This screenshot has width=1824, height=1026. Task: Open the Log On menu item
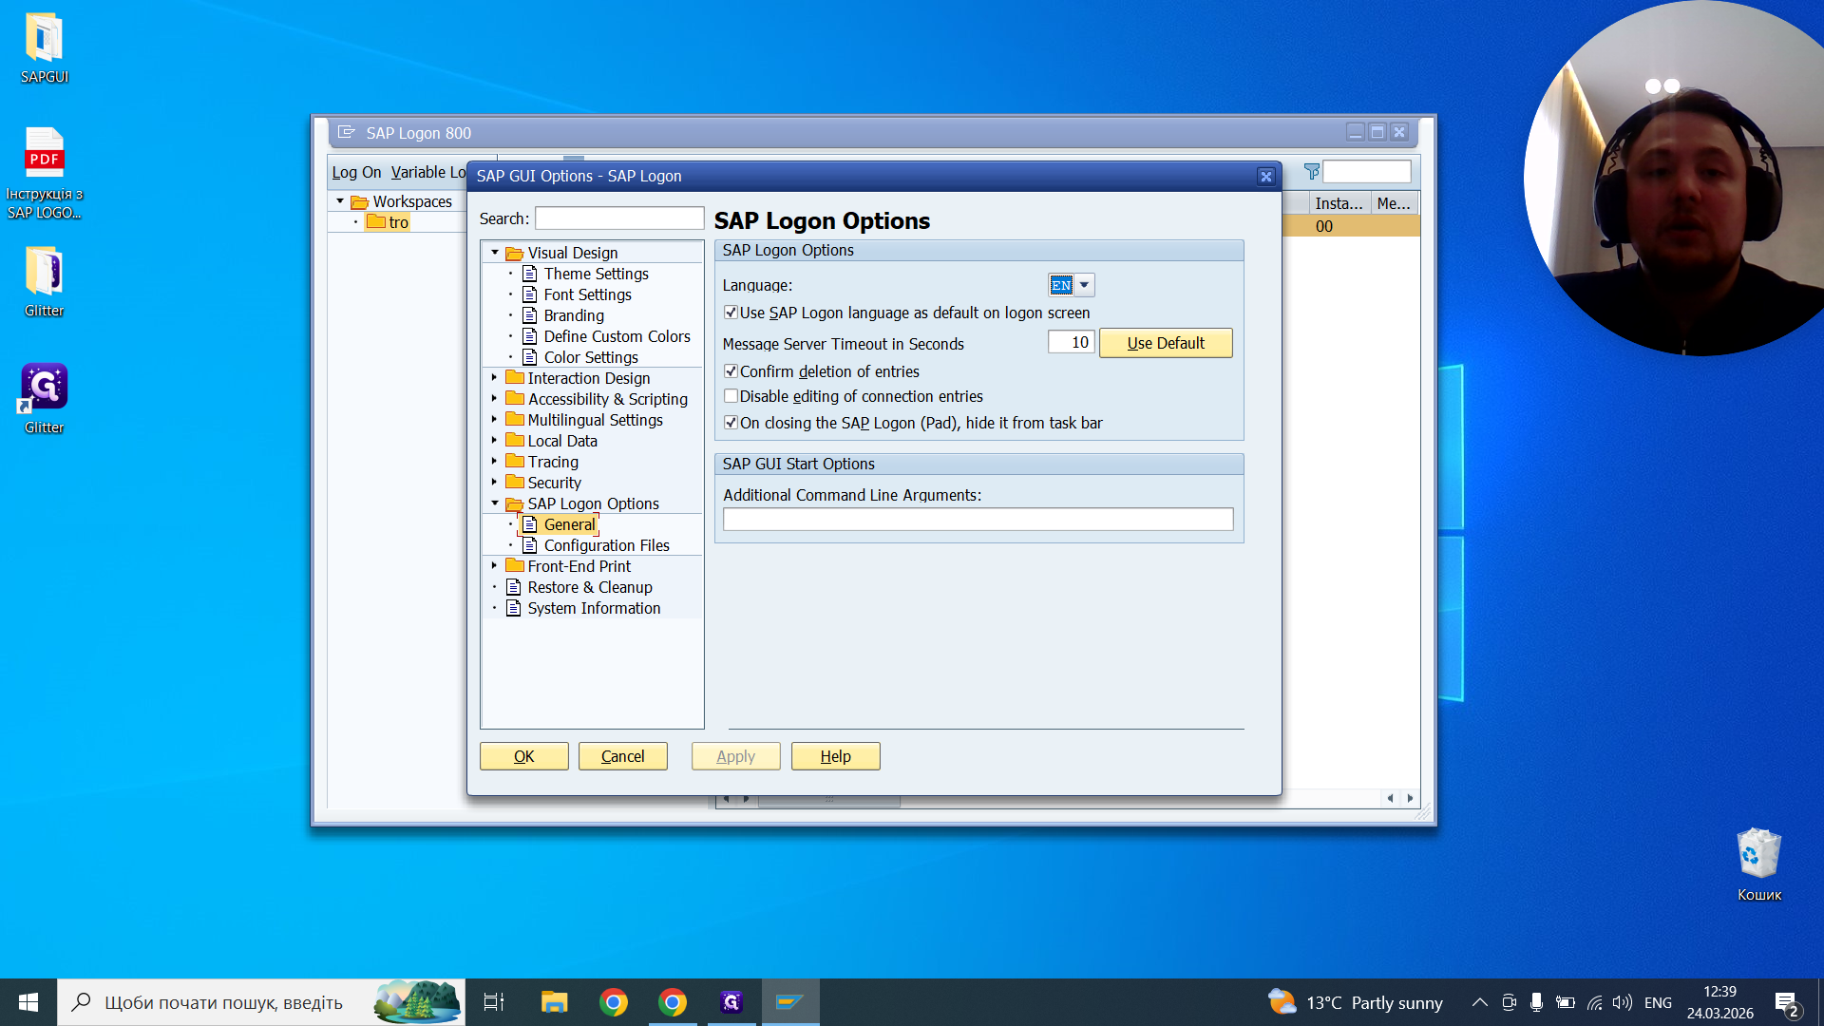point(356,172)
